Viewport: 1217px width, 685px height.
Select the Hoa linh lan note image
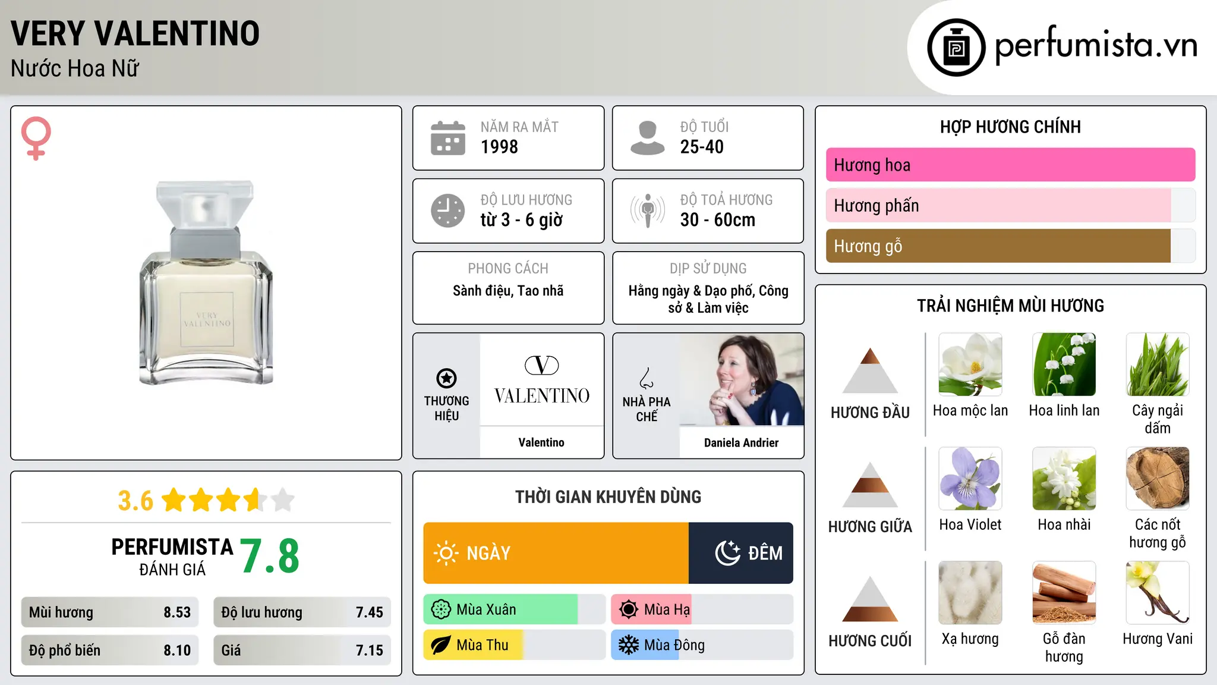pos(1064,365)
